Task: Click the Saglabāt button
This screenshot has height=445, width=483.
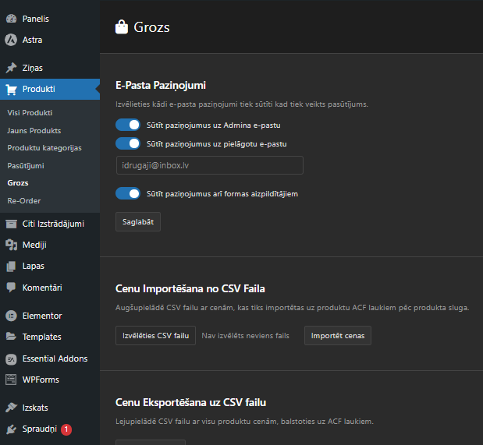Action: pos(138,222)
